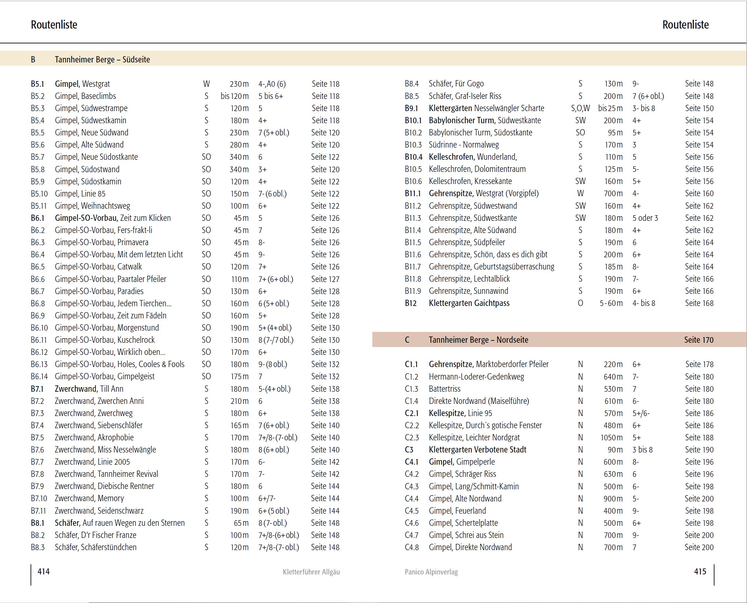Click 'Zwerchwand, Akrophobie' entry

[x=94, y=437]
